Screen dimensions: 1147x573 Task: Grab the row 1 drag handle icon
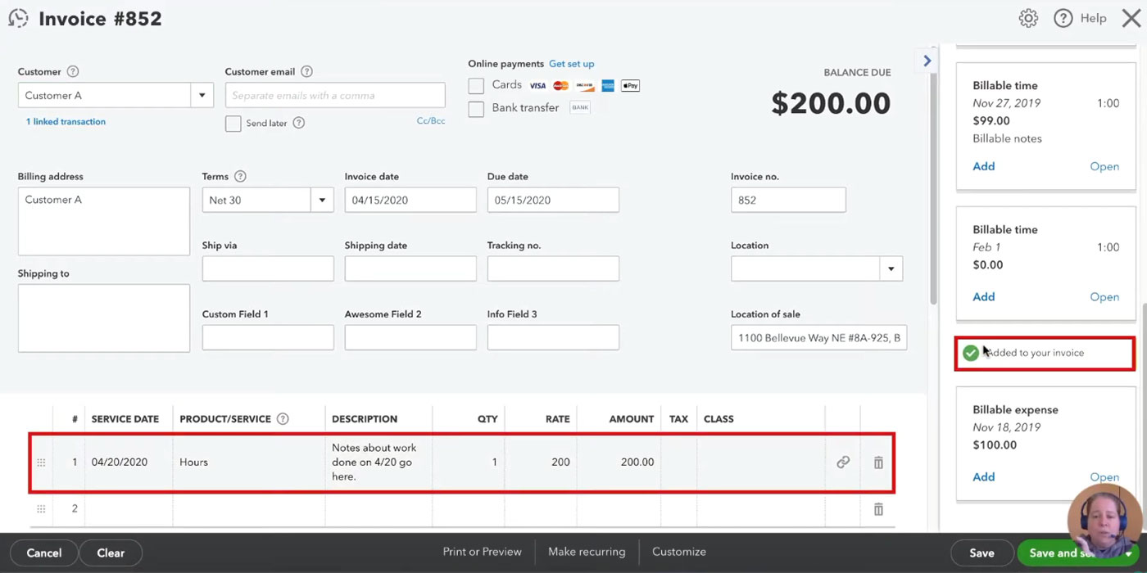click(x=41, y=462)
